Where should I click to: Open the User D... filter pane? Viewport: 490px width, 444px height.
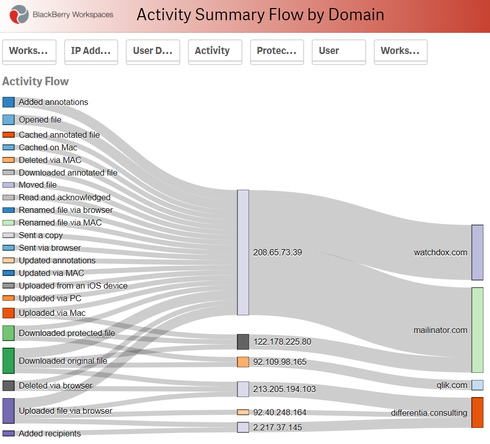[153, 52]
